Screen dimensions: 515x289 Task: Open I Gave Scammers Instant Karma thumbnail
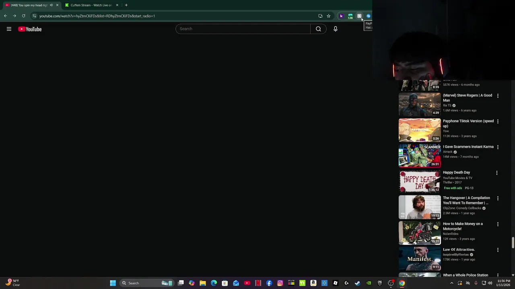coord(420,155)
